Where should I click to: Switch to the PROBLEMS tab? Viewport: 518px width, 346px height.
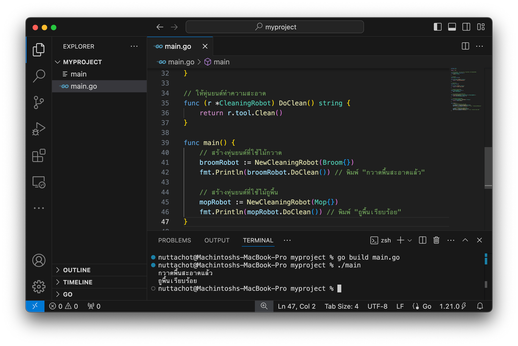(175, 240)
